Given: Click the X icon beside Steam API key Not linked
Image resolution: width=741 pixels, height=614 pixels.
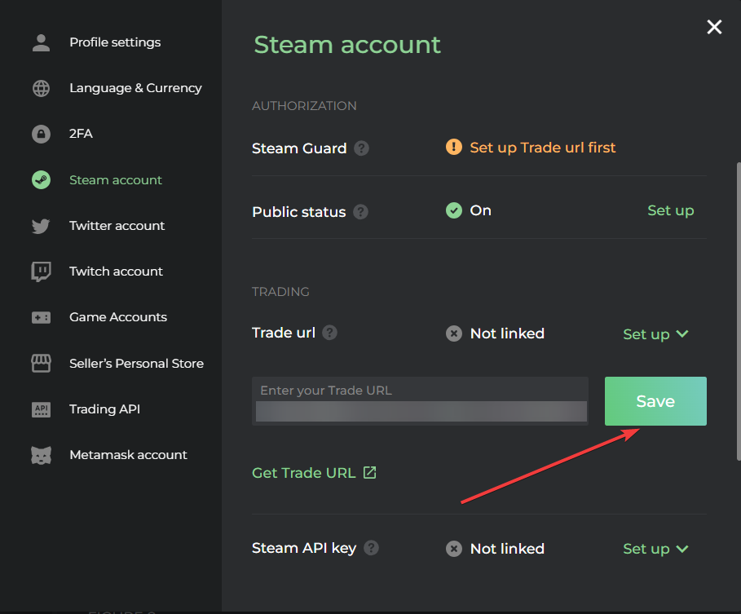Looking at the screenshot, I should point(454,548).
